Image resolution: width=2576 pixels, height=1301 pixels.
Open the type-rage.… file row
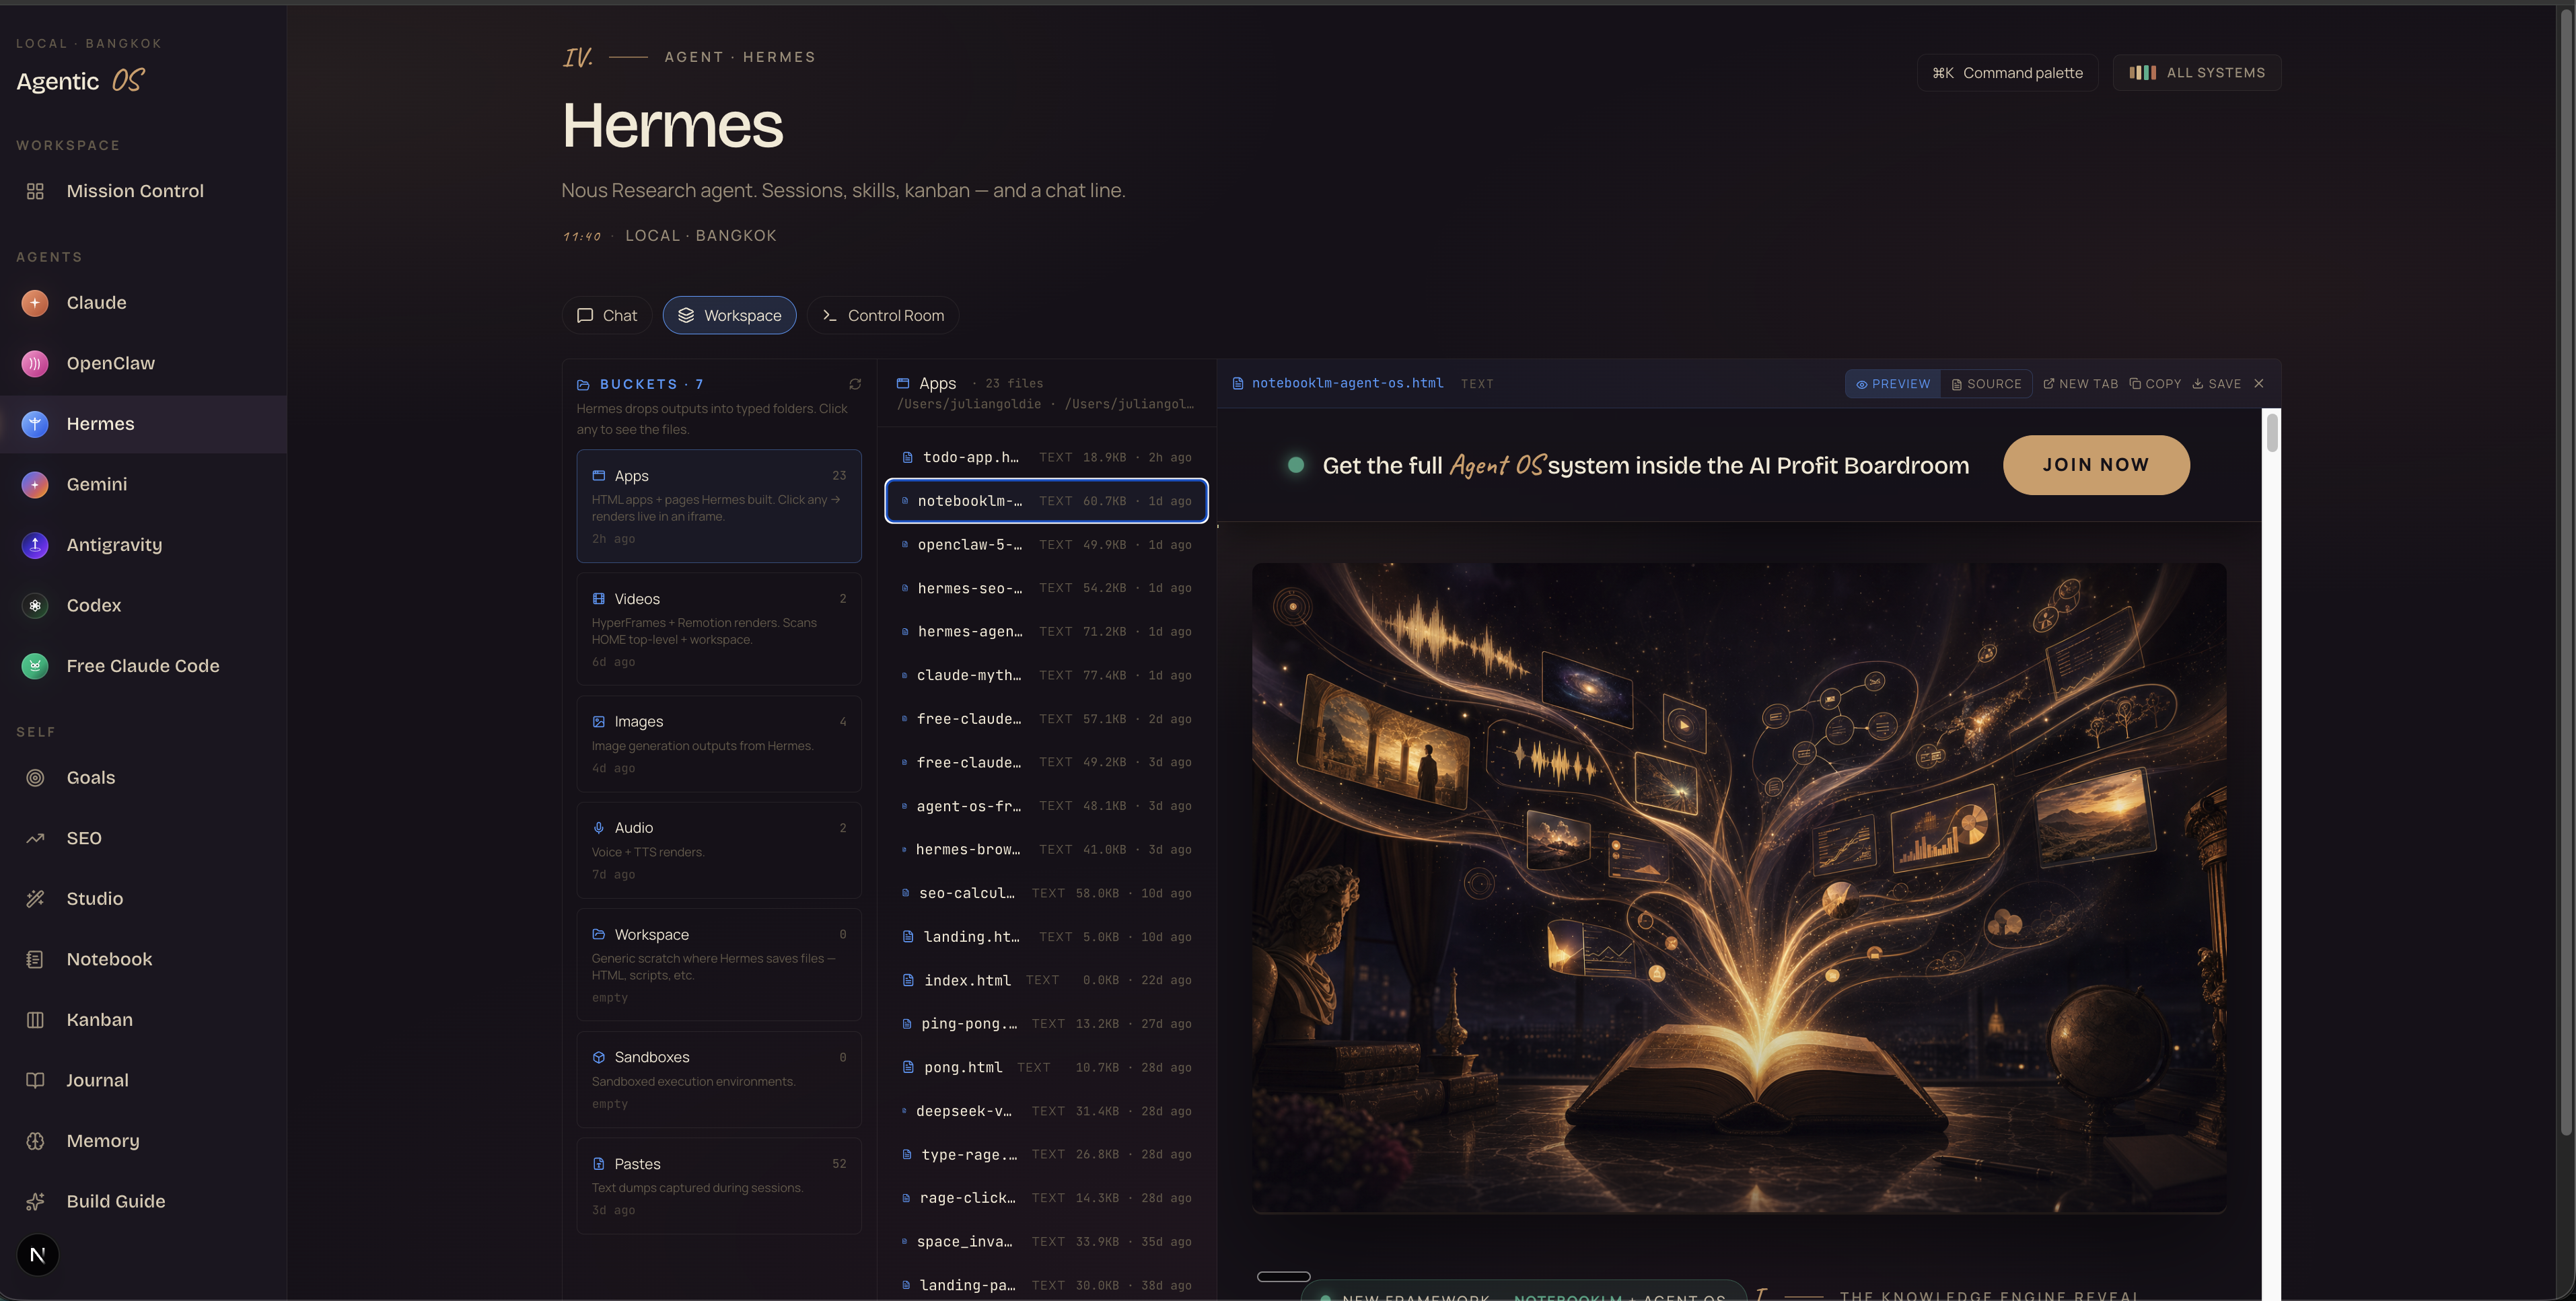1047,1154
